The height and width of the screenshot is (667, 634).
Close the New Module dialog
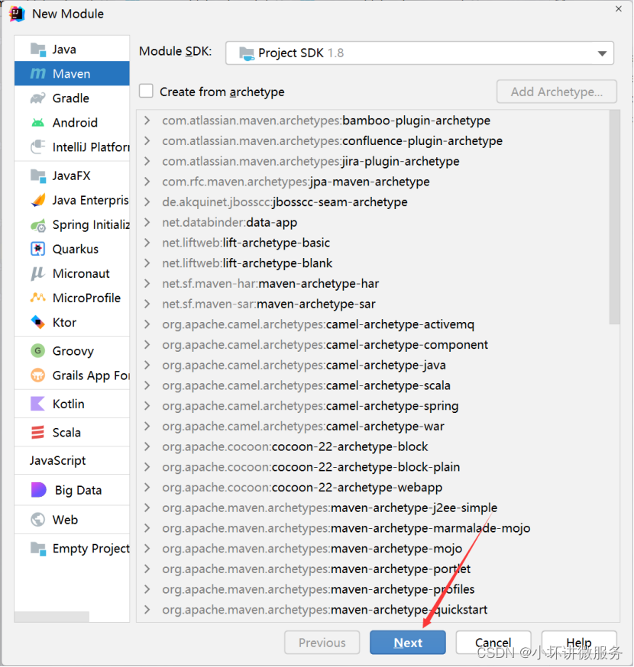pos(619,8)
